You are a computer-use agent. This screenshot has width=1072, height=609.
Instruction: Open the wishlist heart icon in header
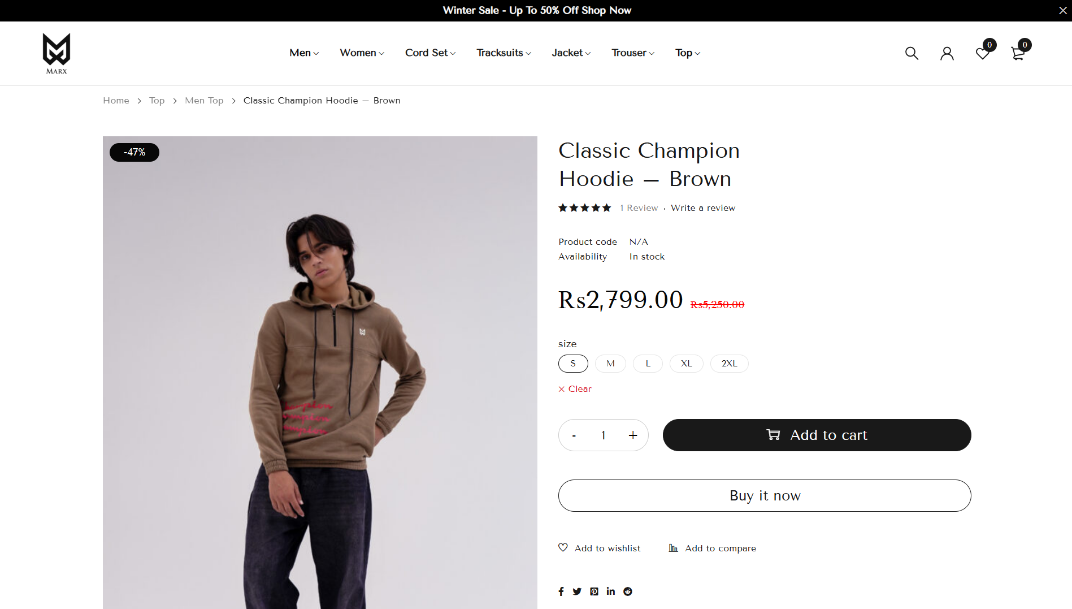[x=983, y=53]
